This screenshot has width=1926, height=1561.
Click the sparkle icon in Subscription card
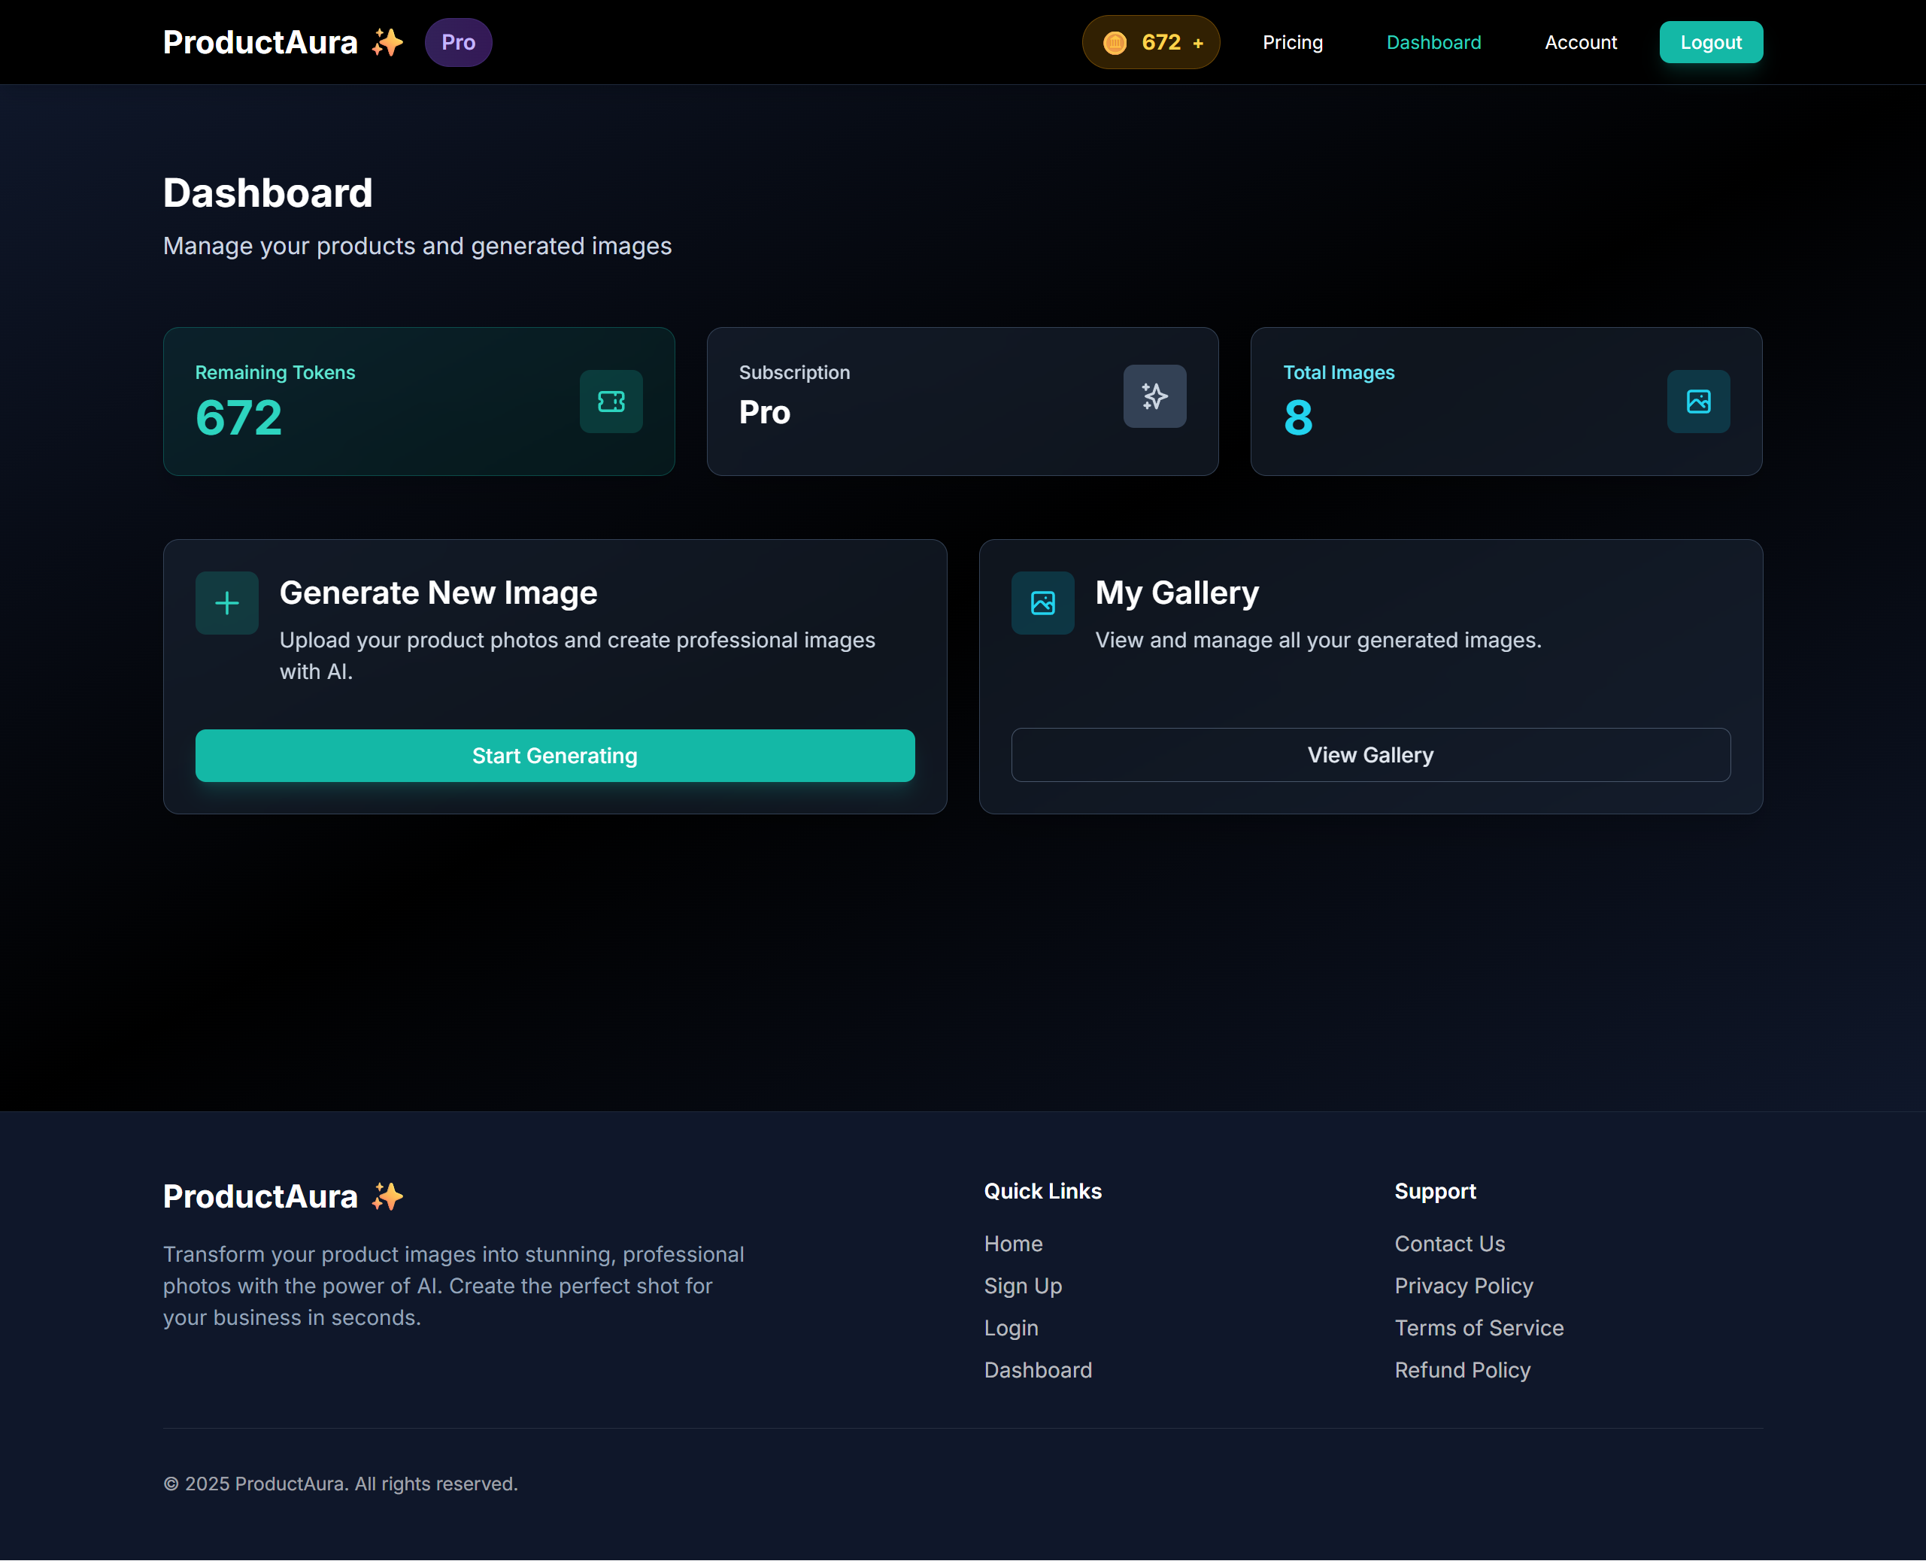1154,396
